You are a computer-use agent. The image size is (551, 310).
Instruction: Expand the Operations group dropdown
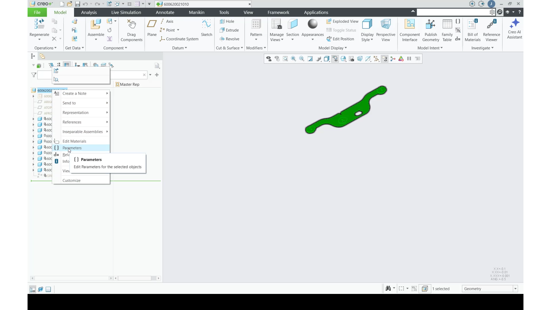coord(45,48)
